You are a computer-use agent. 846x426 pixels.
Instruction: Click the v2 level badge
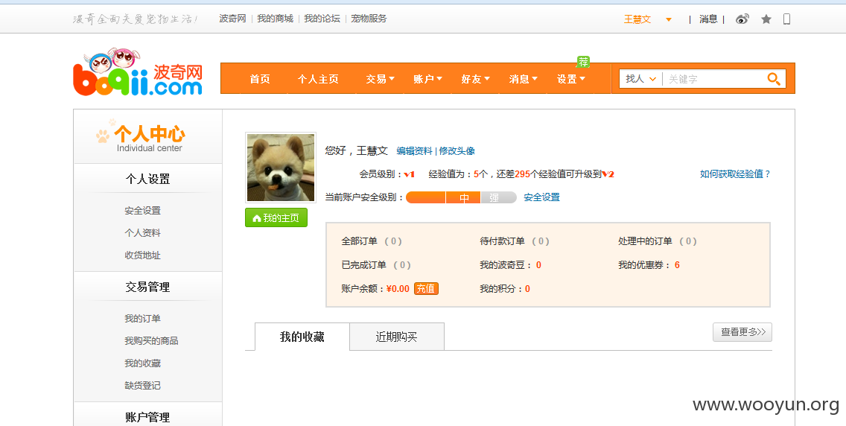click(608, 174)
